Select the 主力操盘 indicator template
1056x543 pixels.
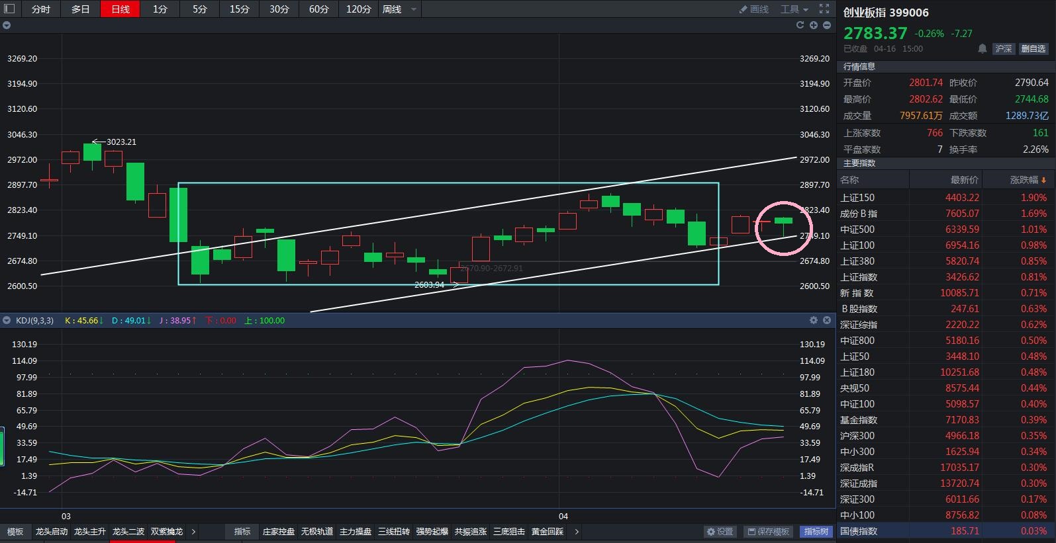click(356, 532)
